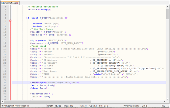
Task: Click the 'TIME' date $body line
Action: (84, 74)
